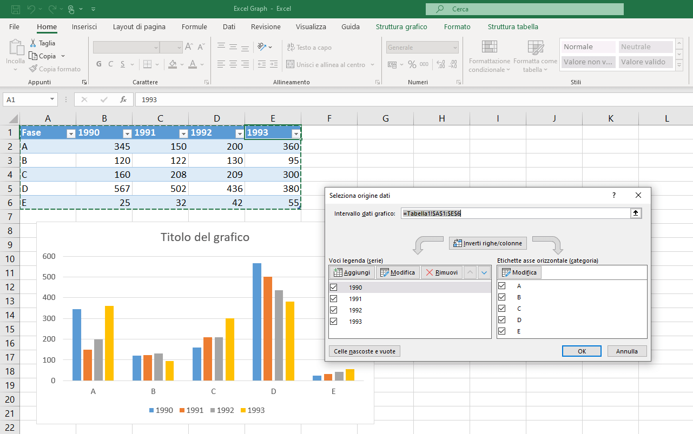Click the thousands separator 000 icon
Screen dimensions: 693x434
pos(424,64)
